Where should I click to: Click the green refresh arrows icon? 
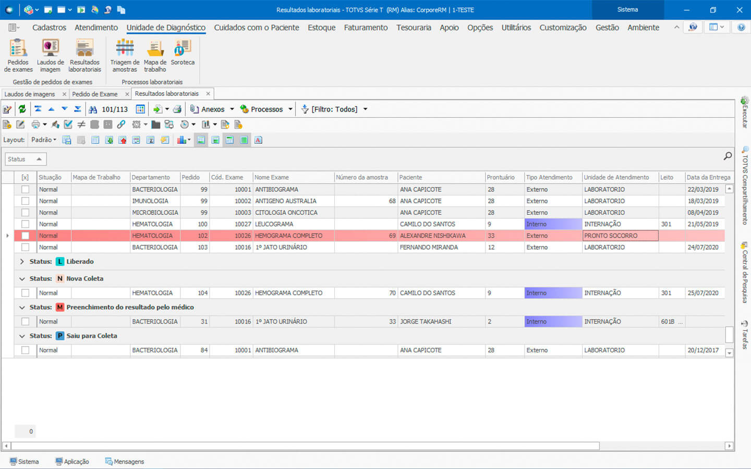click(22, 109)
